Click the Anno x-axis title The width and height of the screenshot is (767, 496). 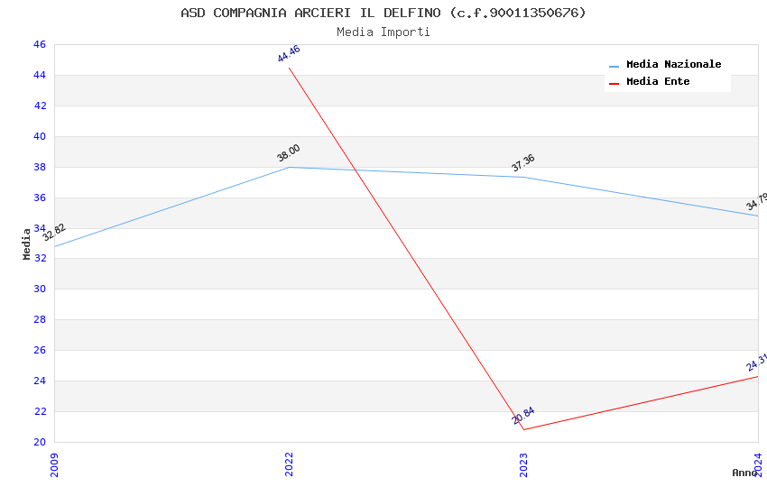(x=744, y=473)
